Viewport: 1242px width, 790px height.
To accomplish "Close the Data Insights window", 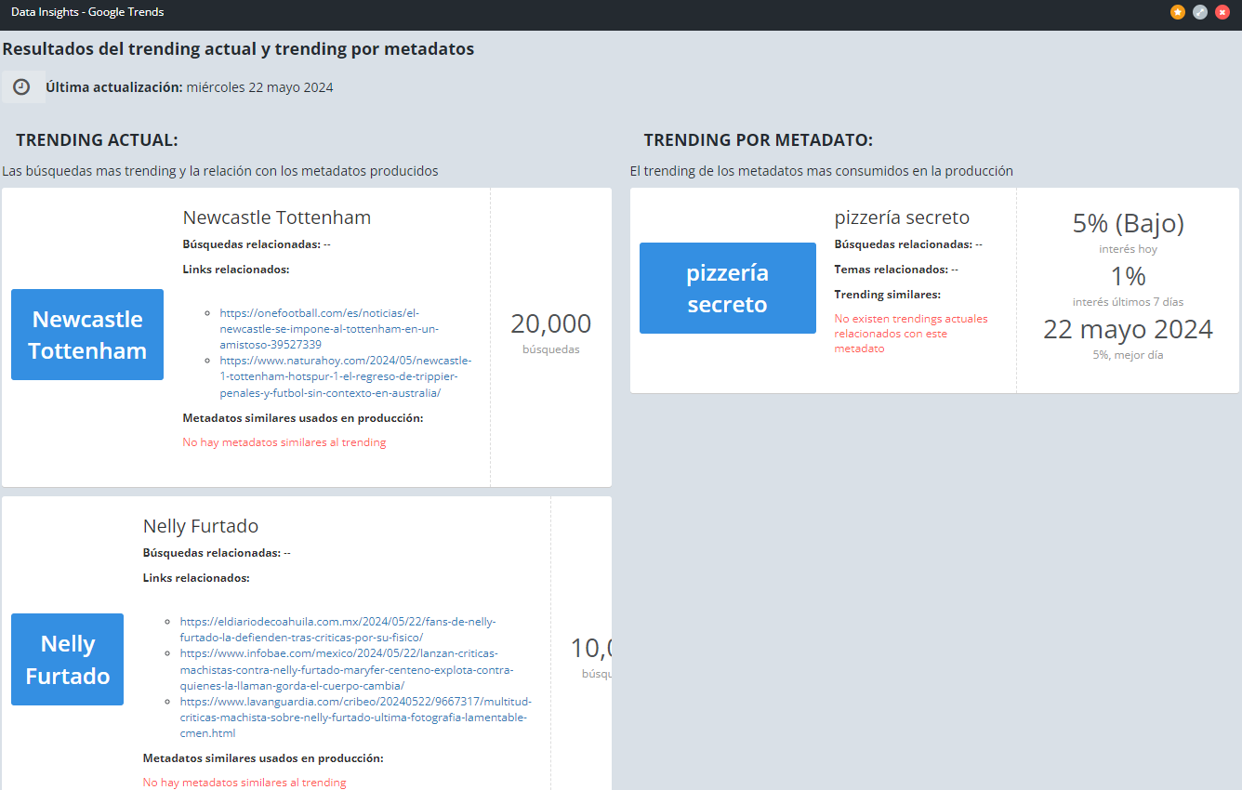I will (1222, 12).
